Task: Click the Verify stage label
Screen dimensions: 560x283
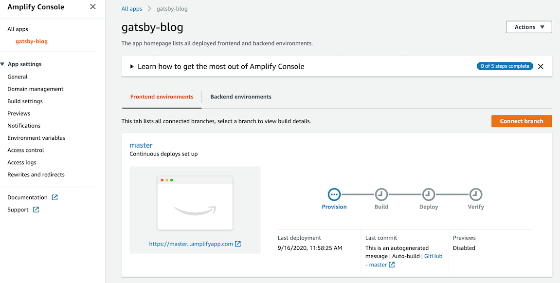Action: click(476, 207)
